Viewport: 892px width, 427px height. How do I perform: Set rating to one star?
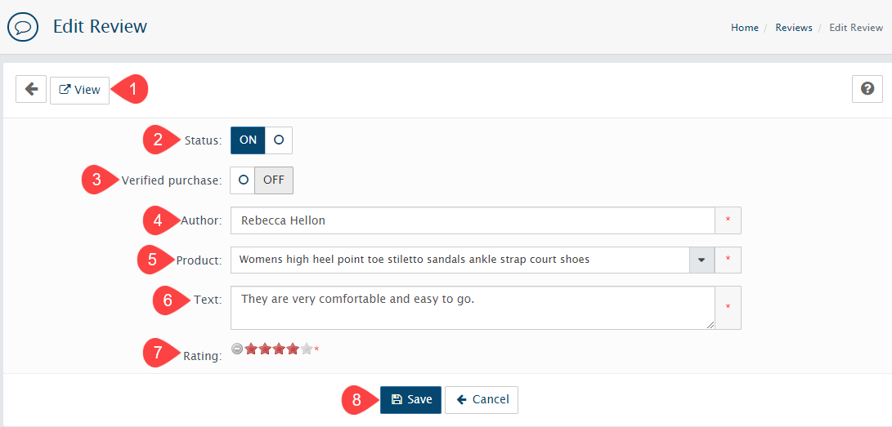pyautogui.click(x=252, y=349)
